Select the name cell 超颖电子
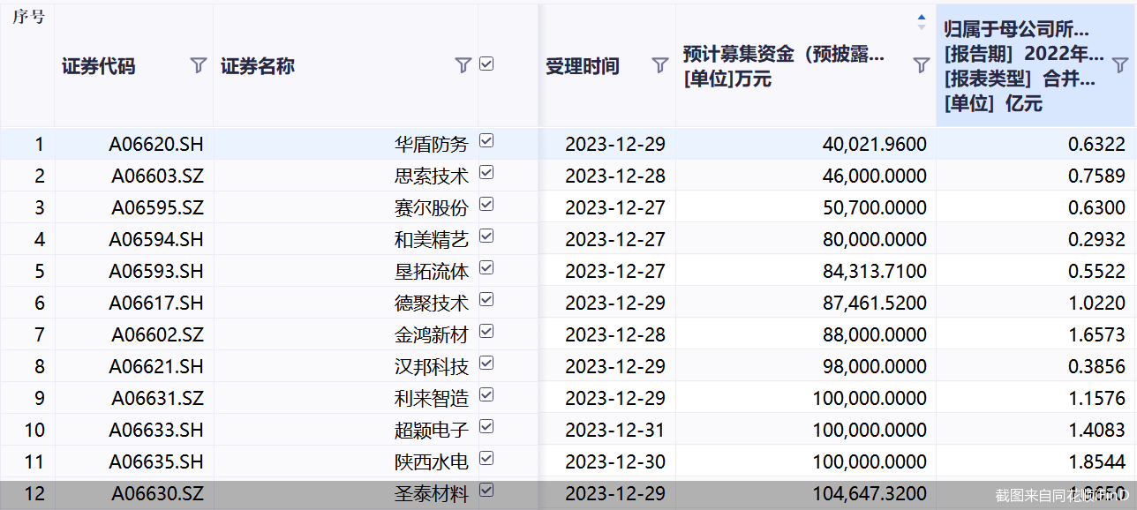Screen dimensions: 1137x510 [432, 431]
